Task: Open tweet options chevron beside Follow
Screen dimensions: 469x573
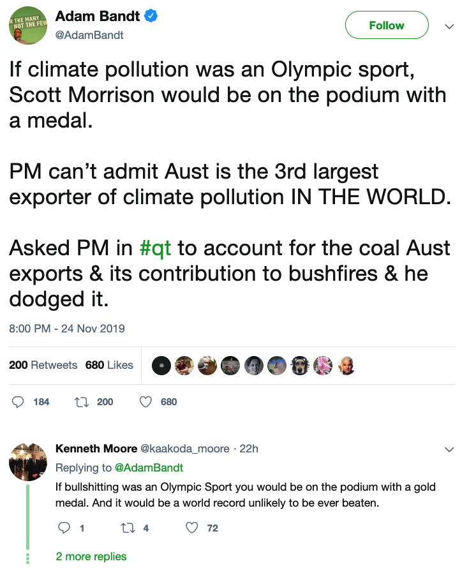Action: click(x=449, y=26)
